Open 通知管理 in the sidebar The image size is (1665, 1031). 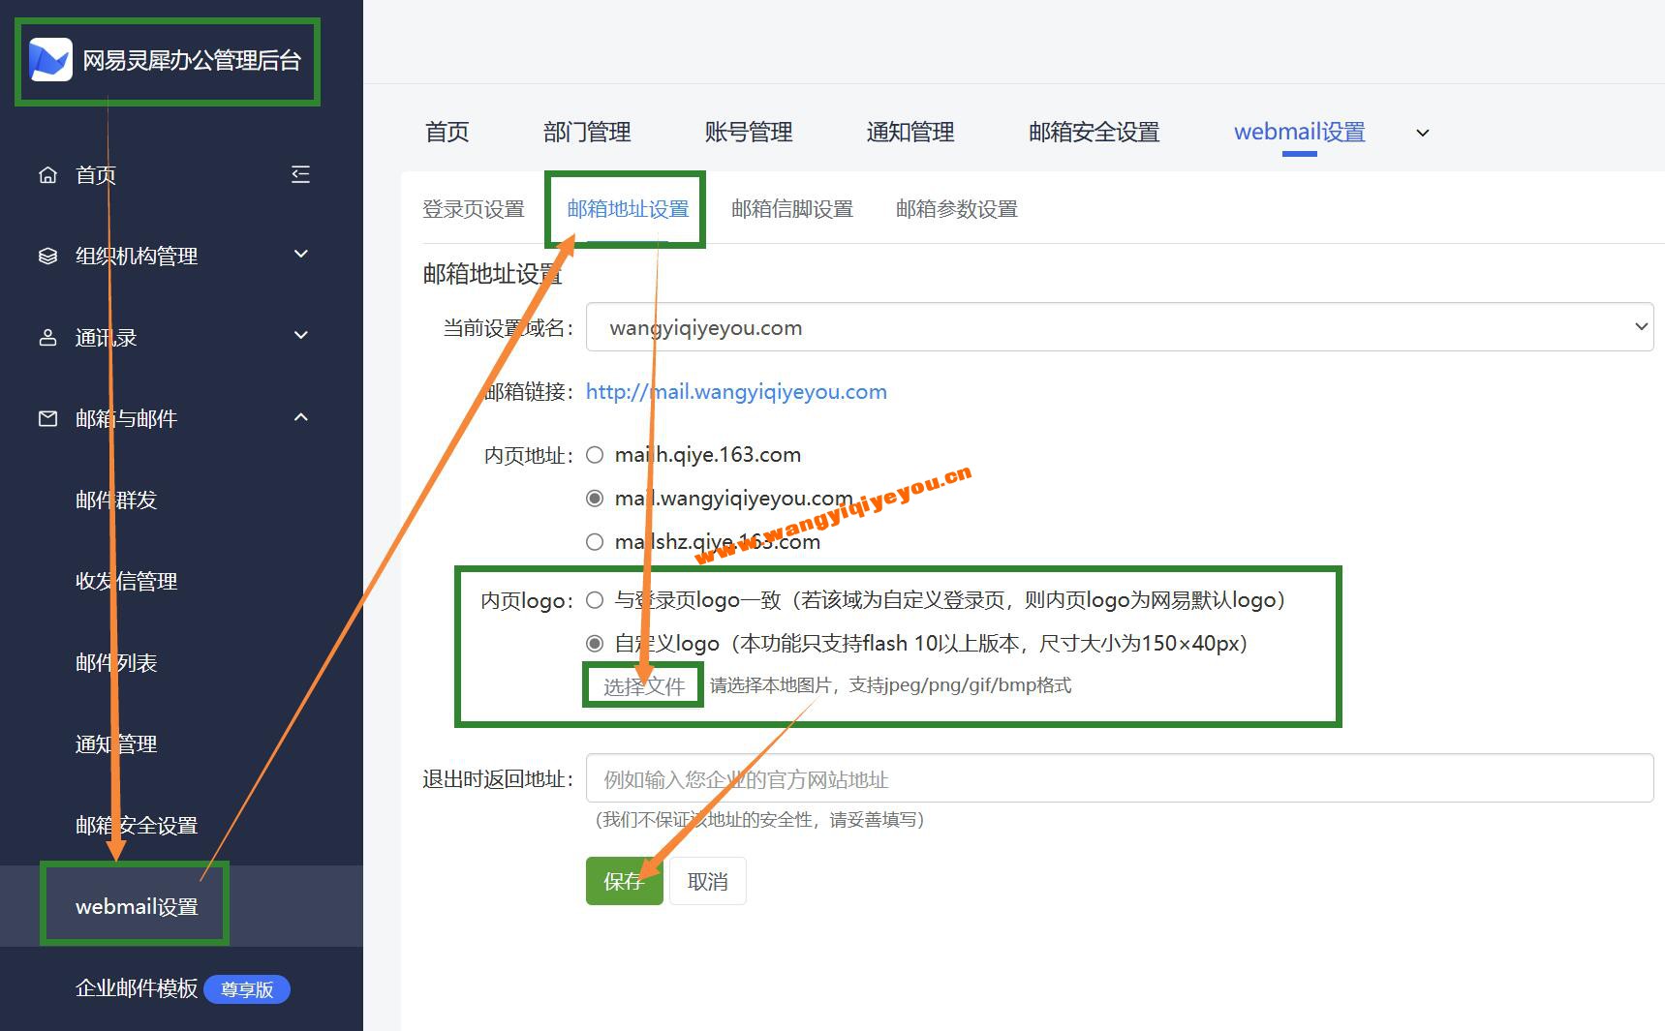[x=116, y=744]
